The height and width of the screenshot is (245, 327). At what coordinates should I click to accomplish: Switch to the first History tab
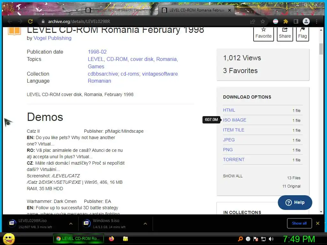[42, 10]
